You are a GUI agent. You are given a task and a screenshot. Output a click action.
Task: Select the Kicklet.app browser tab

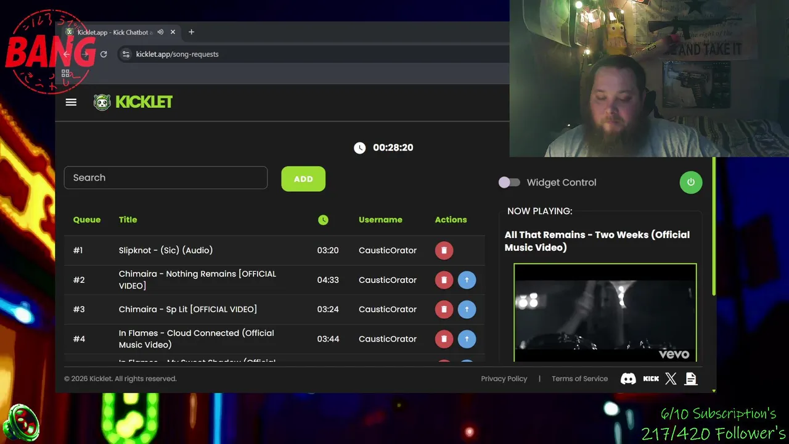(120, 32)
